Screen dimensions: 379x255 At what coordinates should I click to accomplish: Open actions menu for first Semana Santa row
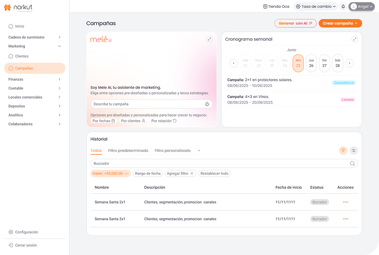point(345,202)
